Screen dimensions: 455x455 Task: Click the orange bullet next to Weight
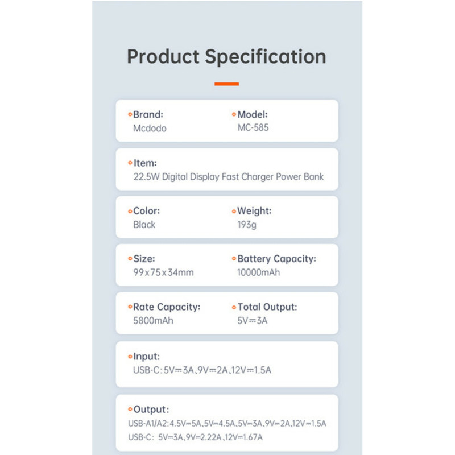(x=233, y=211)
